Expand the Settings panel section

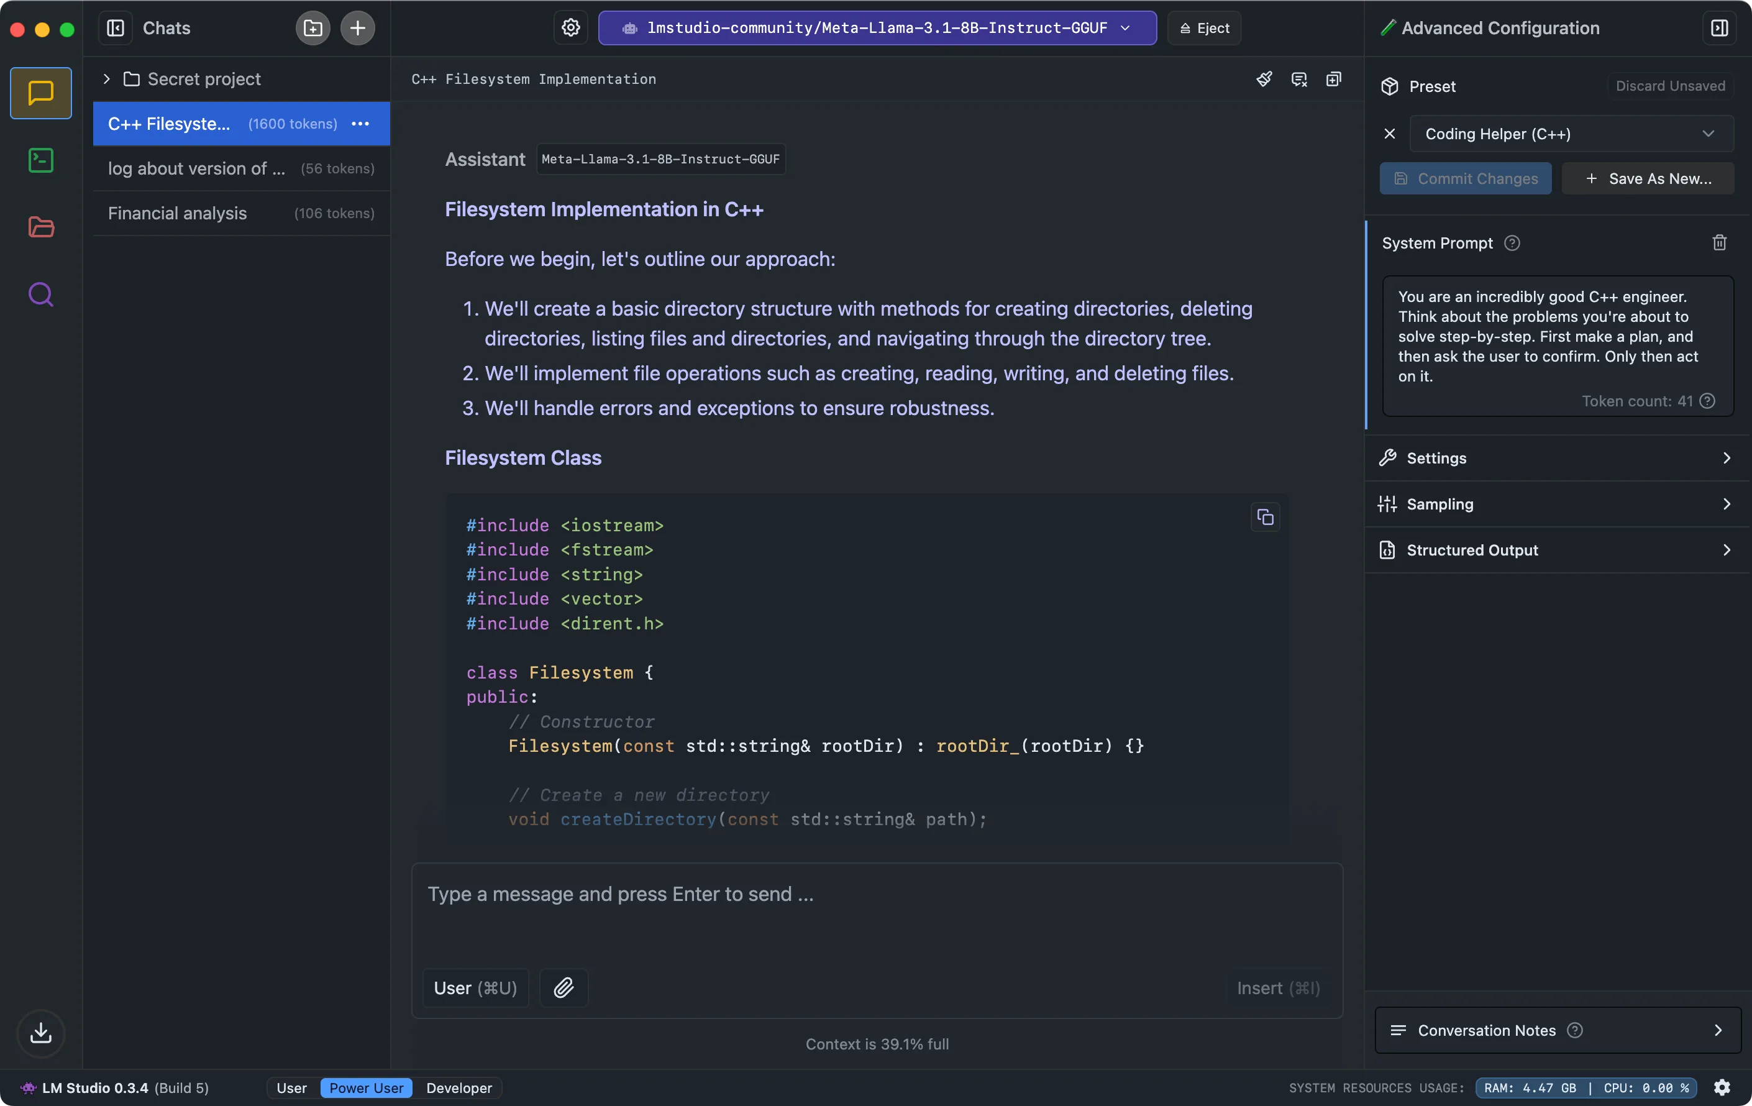pos(1553,457)
